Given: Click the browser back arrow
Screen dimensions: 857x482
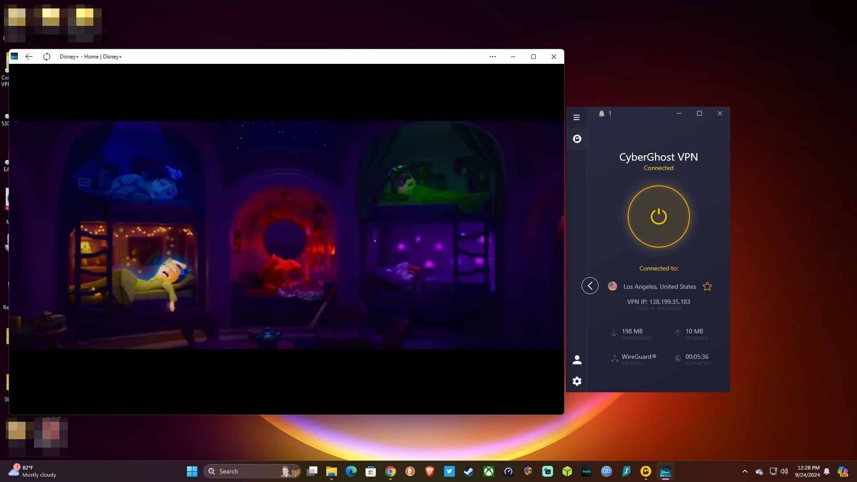Looking at the screenshot, I should pyautogui.click(x=29, y=57).
